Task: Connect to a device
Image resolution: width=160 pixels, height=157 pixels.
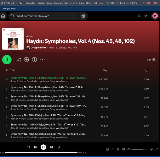Action: pyautogui.click(x=123, y=149)
